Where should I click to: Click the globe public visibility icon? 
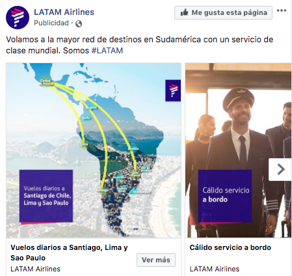[x=79, y=23]
